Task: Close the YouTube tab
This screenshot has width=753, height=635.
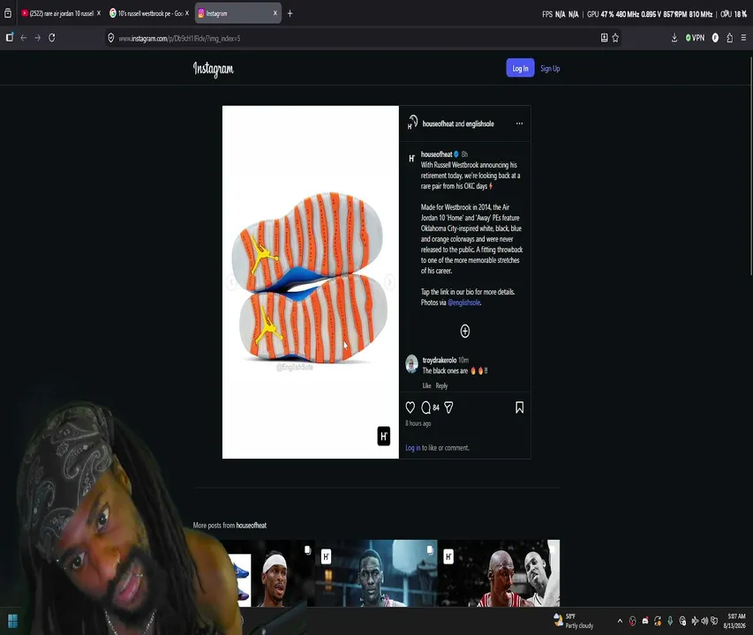Action: (x=99, y=13)
